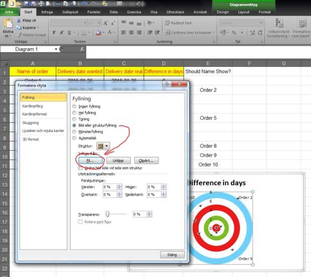This screenshot has height=277, width=311.
Task: Click the cell borders icon
Action: coord(84,32)
